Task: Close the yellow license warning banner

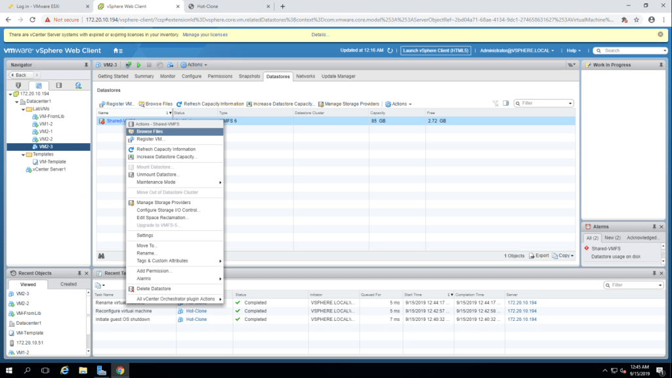Action: tap(661, 34)
